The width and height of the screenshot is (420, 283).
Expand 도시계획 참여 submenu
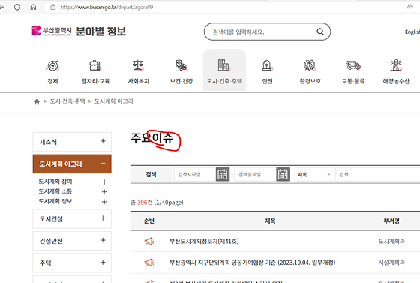tap(104, 182)
